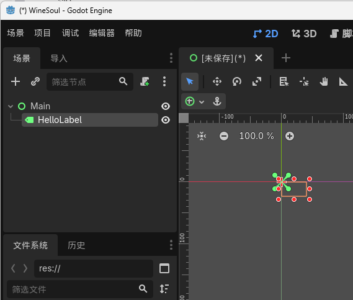353x300 pixels.
Task: Select the Select Mode arrow tool
Action: click(190, 81)
